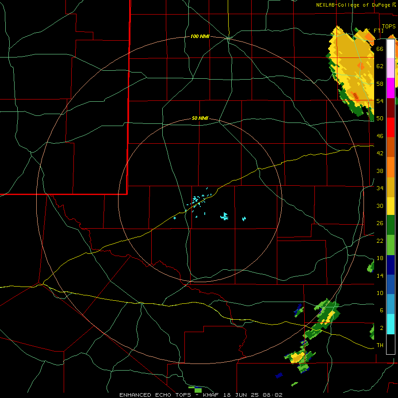Viewport: 398px width, 398px height.
Task: Click legend value "10"
Action: click(x=380, y=293)
